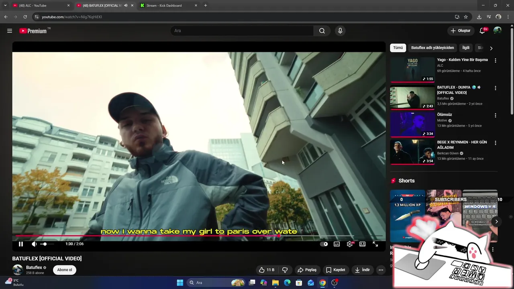This screenshot has height=289, width=514.
Task: Open the 1.3 MILLION XP short
Action: [x=407, y=217]
